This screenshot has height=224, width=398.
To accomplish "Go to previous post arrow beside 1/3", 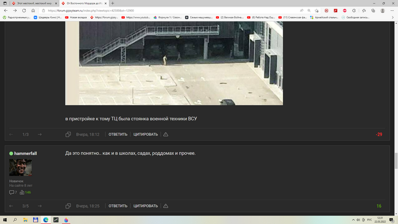I will (x=11, y=134).
